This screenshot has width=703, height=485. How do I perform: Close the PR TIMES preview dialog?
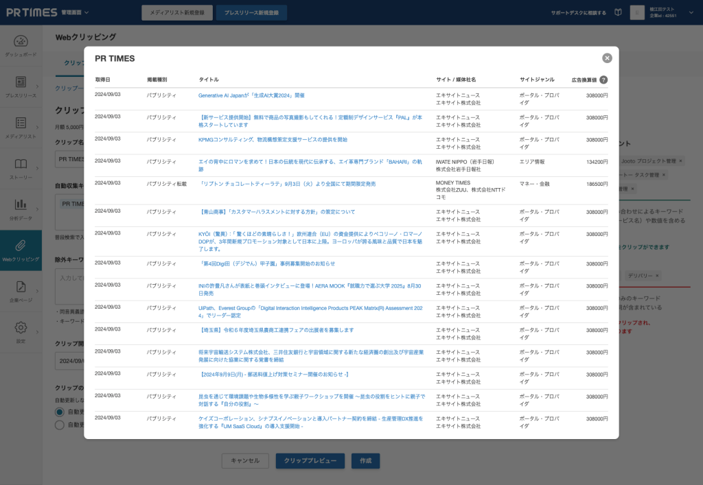click(607, 58)
